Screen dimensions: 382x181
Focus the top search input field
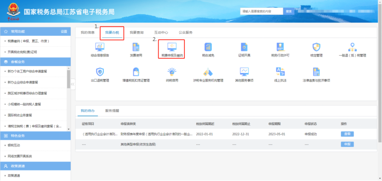click(262, 11)
